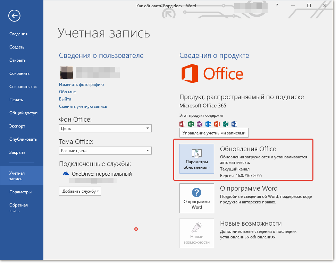This screenshot has width=336, height=263.
Task: Click Управление учетными записями button
Action: [214, 133]
